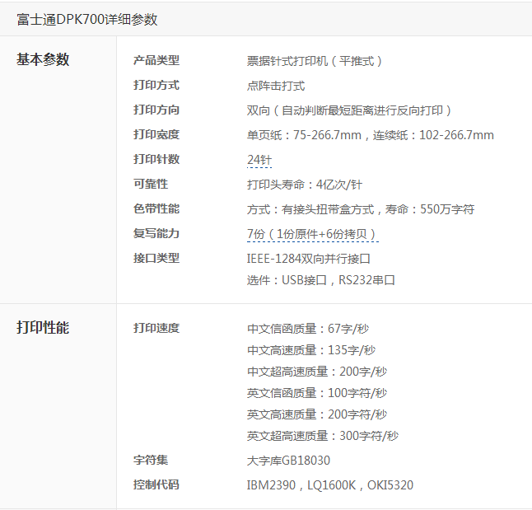532x510 pixels.
Task: Click the 接口类型 label
Action: [156, 258]
